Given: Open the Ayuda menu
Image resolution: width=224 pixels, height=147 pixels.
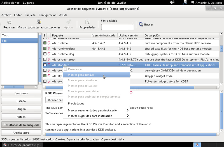Looking at the screenshot, I should [x=63, y=15].
